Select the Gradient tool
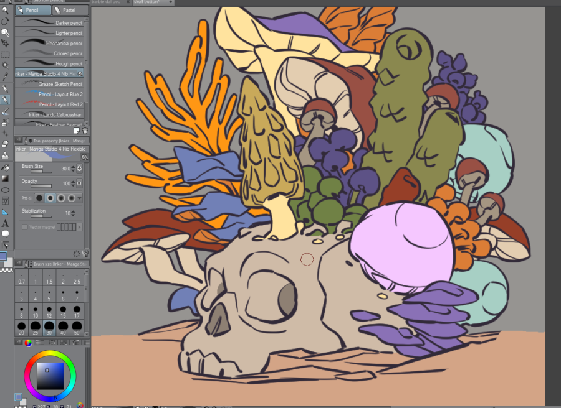The height and width of the screenshot is (408, 561). click(5, 178)
